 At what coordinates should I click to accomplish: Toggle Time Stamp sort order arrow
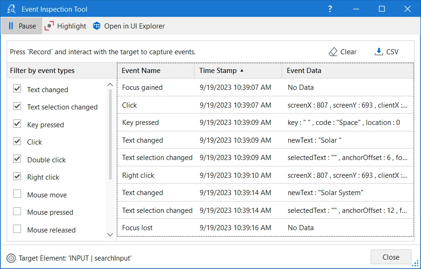click(242, 71)
